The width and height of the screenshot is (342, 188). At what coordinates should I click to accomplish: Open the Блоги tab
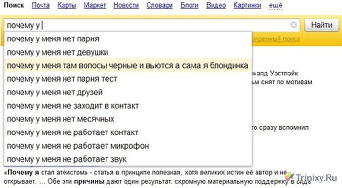pos(190,5)
